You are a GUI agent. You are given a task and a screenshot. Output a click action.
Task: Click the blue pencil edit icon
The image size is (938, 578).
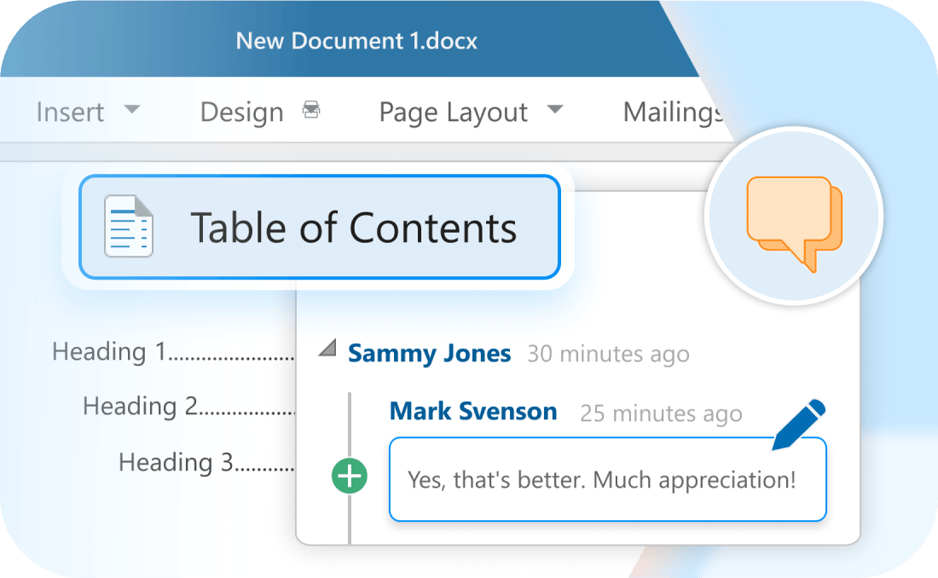click(x=798, y=425)
